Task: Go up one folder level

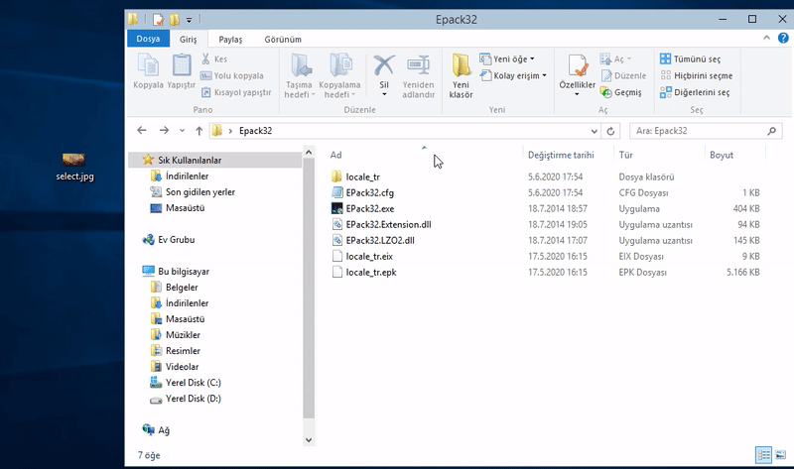Action: coord(199,131)
